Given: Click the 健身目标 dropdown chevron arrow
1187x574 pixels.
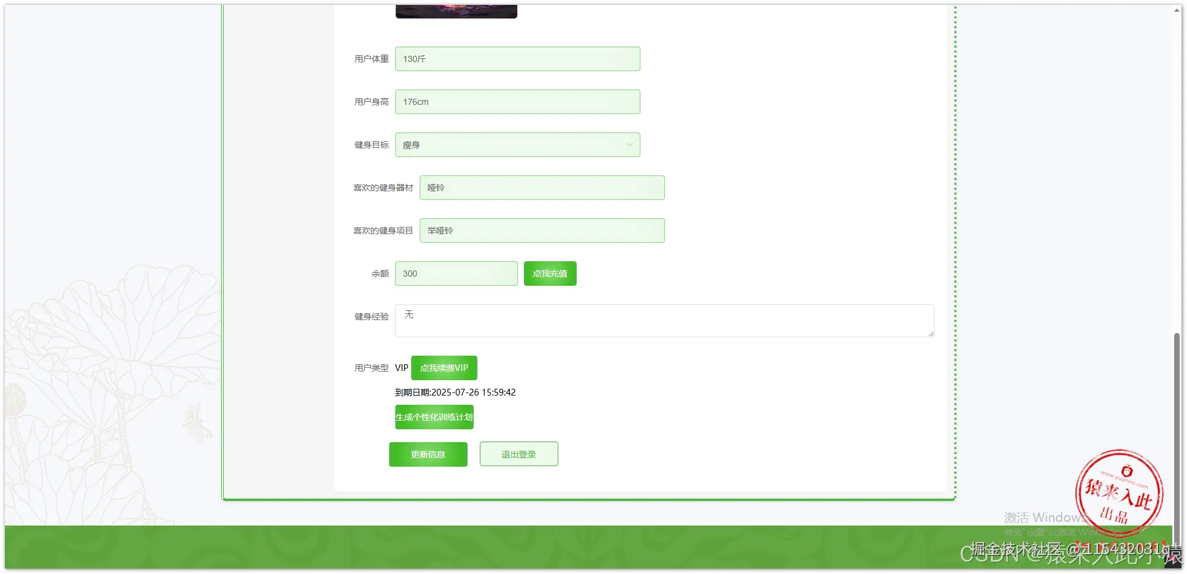Looking at the screenshot, I should click(x=629, y=145).
